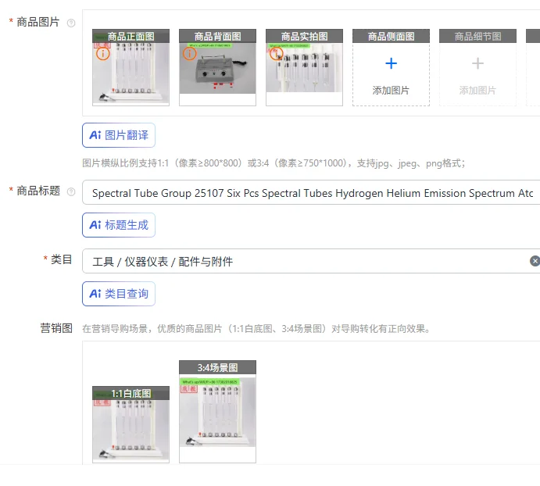
Task: Open the 1:1白底图 marketing image
Action: [131, 424]
